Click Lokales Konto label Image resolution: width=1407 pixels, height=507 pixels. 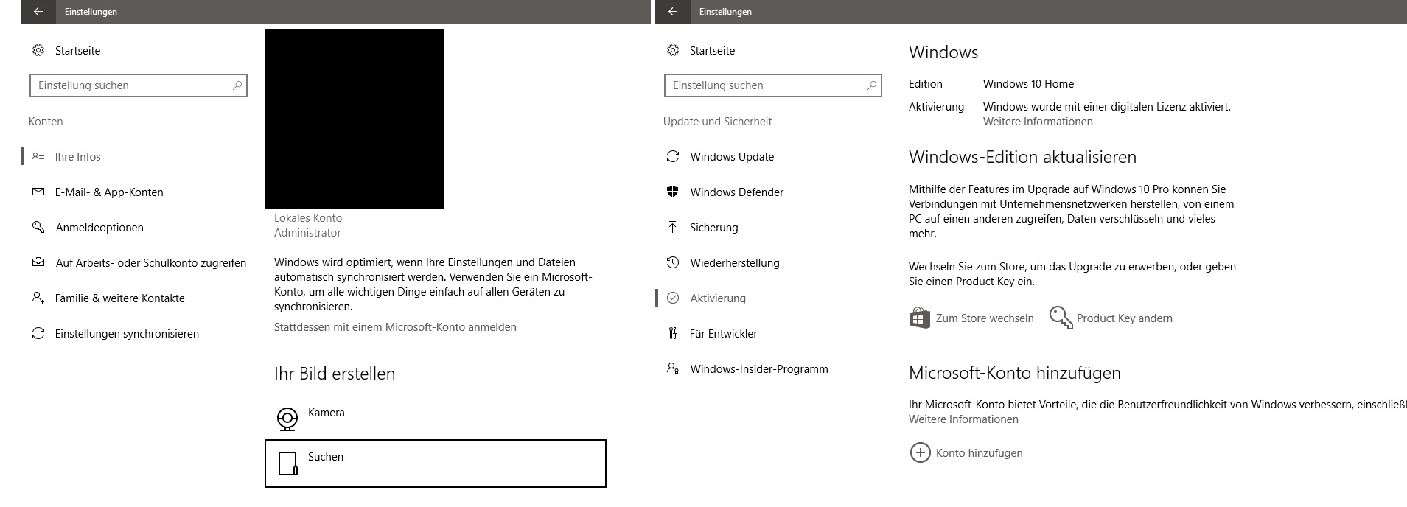tap(308, 218)
